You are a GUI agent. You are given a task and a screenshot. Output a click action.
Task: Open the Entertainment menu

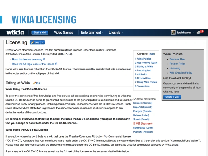click(92, 32)
